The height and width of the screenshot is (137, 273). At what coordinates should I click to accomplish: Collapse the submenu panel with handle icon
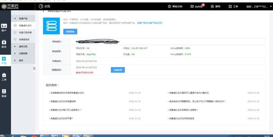[34, 68]
